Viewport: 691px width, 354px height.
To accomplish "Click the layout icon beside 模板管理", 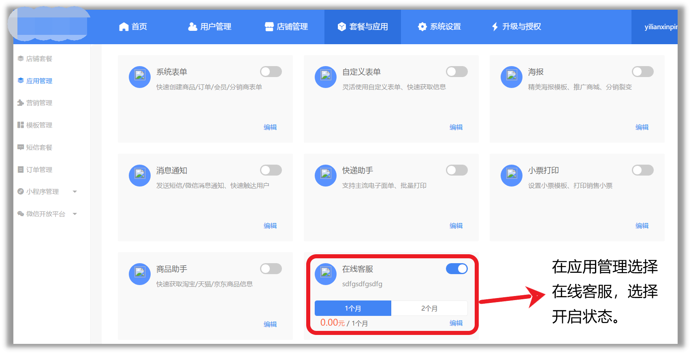I will [21, 125].
